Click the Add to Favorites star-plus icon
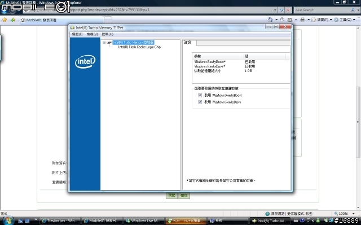Image resolution: width=361 pixels, height=225 pixels. coord(13,20)
